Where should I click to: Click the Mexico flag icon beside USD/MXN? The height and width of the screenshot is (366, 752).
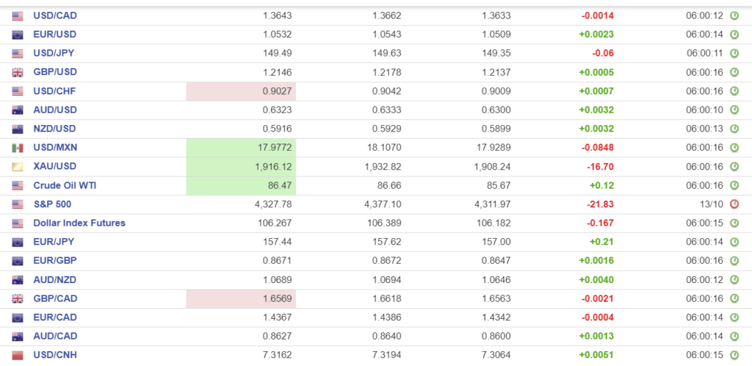18,148
